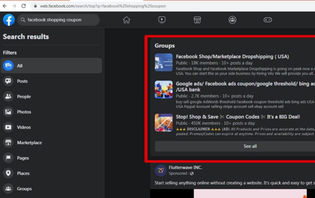Click the Facebook logo icon

[9, 20]
